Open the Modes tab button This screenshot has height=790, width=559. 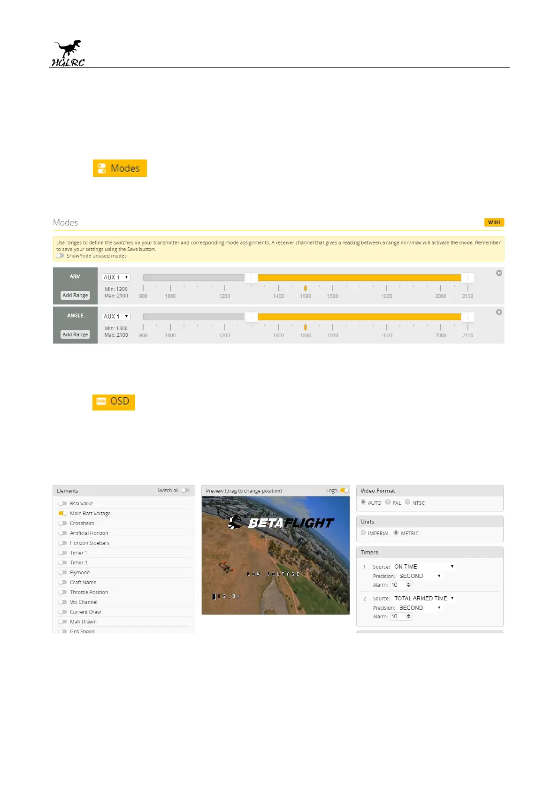[x=120, y=168]
